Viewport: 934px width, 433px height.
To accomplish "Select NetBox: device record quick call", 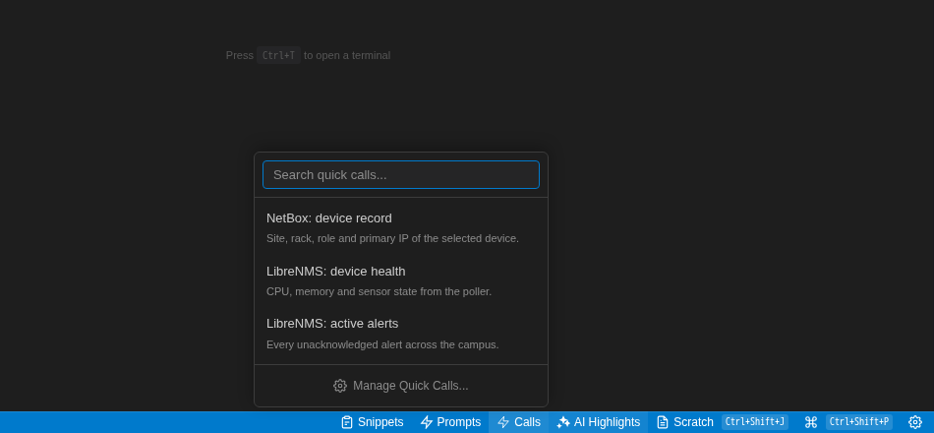I will pos(401,228).
